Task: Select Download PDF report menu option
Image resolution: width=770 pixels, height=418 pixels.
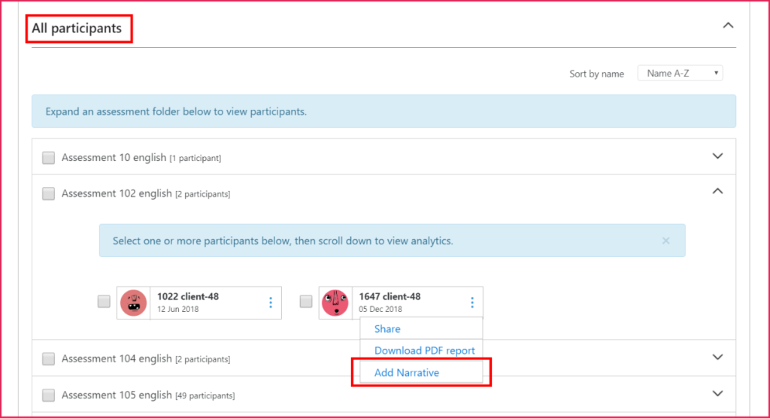Action: click(424, 351)
